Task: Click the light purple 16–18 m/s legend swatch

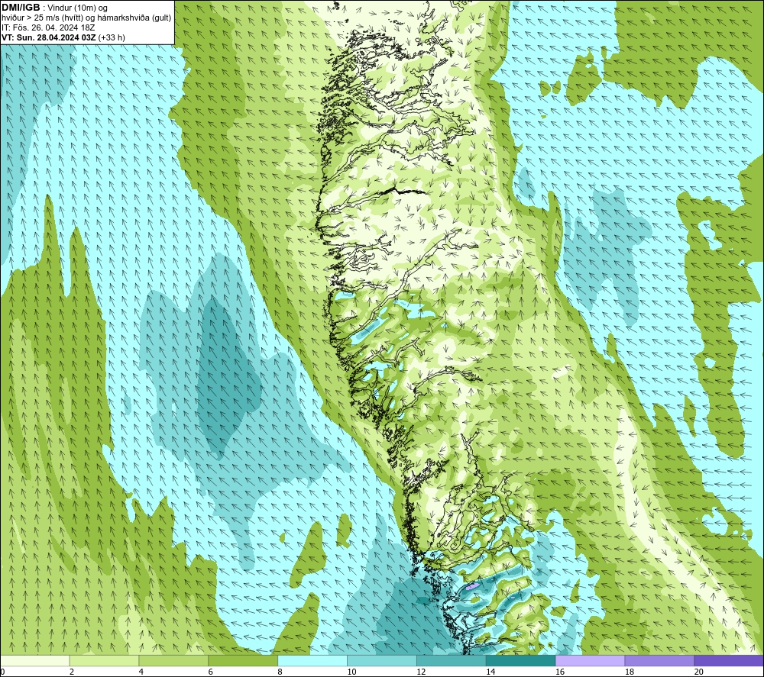Action: pyautogui.click(x=590, y=660)
